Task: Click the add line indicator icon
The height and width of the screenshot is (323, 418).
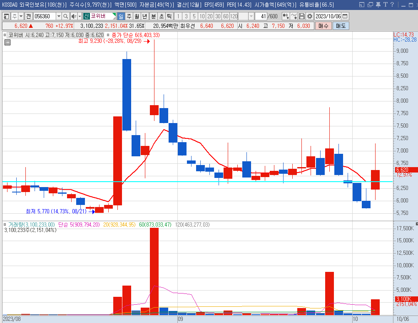Action: point(294,16)
